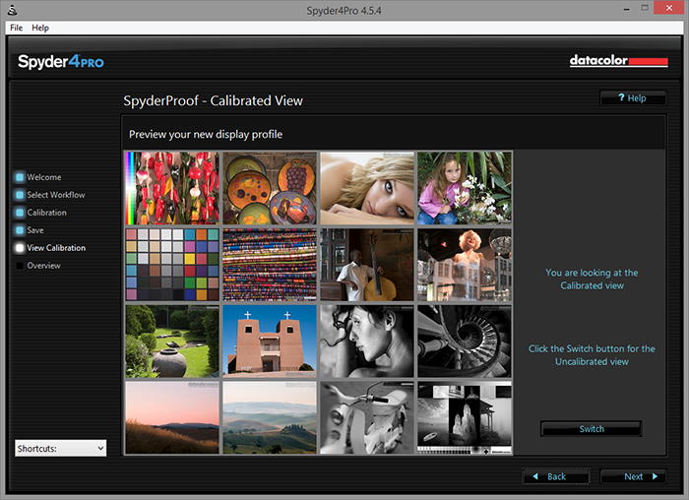Click the Spyder4Pro app icon in title bar
Image resolution: width=689 pixels, height=500 pixels.
point(9,9)
